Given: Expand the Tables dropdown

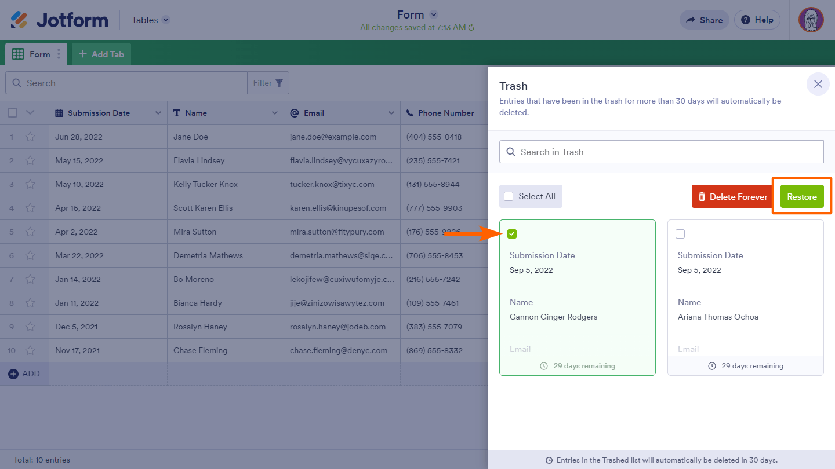Looking at the screenshot, I should [x=166, y=20].
